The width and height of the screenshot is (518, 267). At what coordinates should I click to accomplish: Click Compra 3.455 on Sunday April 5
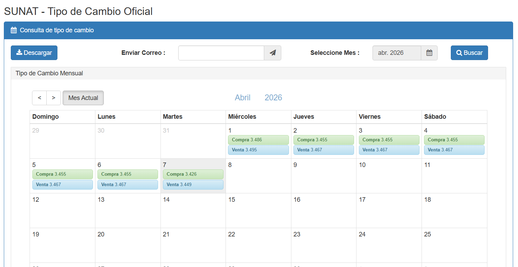tap(62, 174)
